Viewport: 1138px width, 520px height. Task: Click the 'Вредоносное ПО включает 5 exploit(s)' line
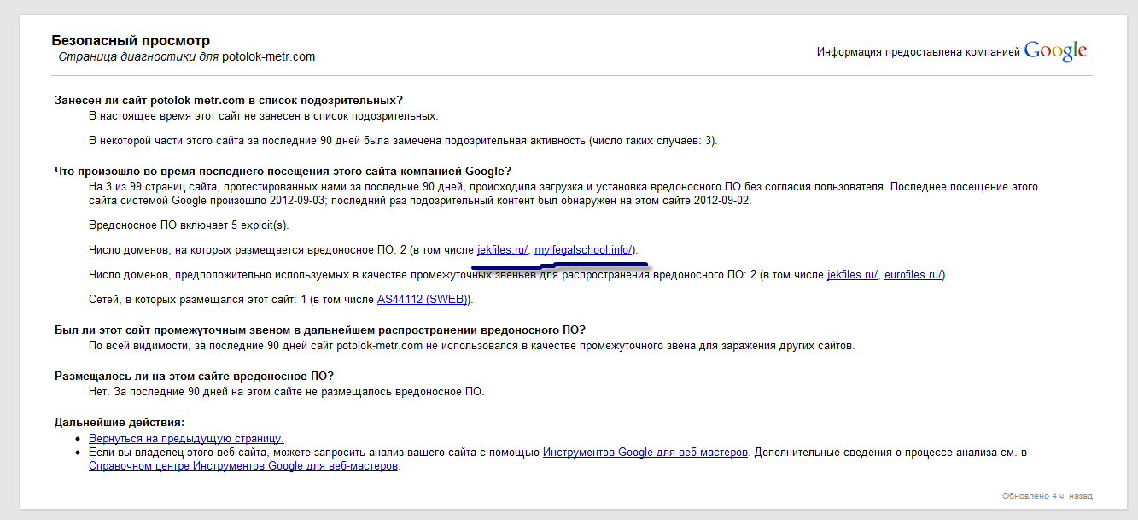pyautogui.click(x=189, y=225)
